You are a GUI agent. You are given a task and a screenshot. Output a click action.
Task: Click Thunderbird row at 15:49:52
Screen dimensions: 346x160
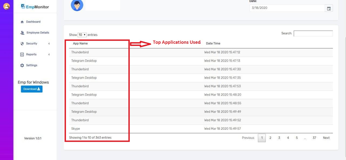pos(201,120)
